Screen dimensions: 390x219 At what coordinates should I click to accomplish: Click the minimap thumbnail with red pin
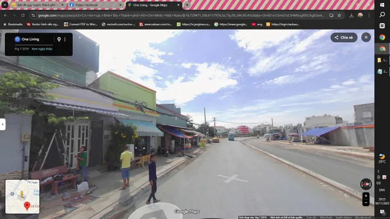pos(22,196)
